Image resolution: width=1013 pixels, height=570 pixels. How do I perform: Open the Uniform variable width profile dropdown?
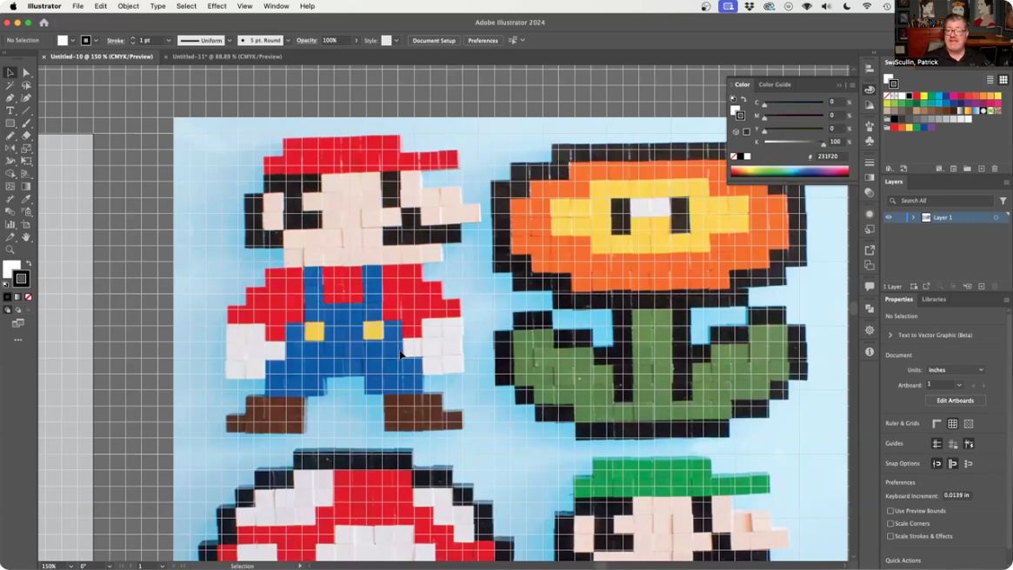pyautogui.click(x=230, y=41)
